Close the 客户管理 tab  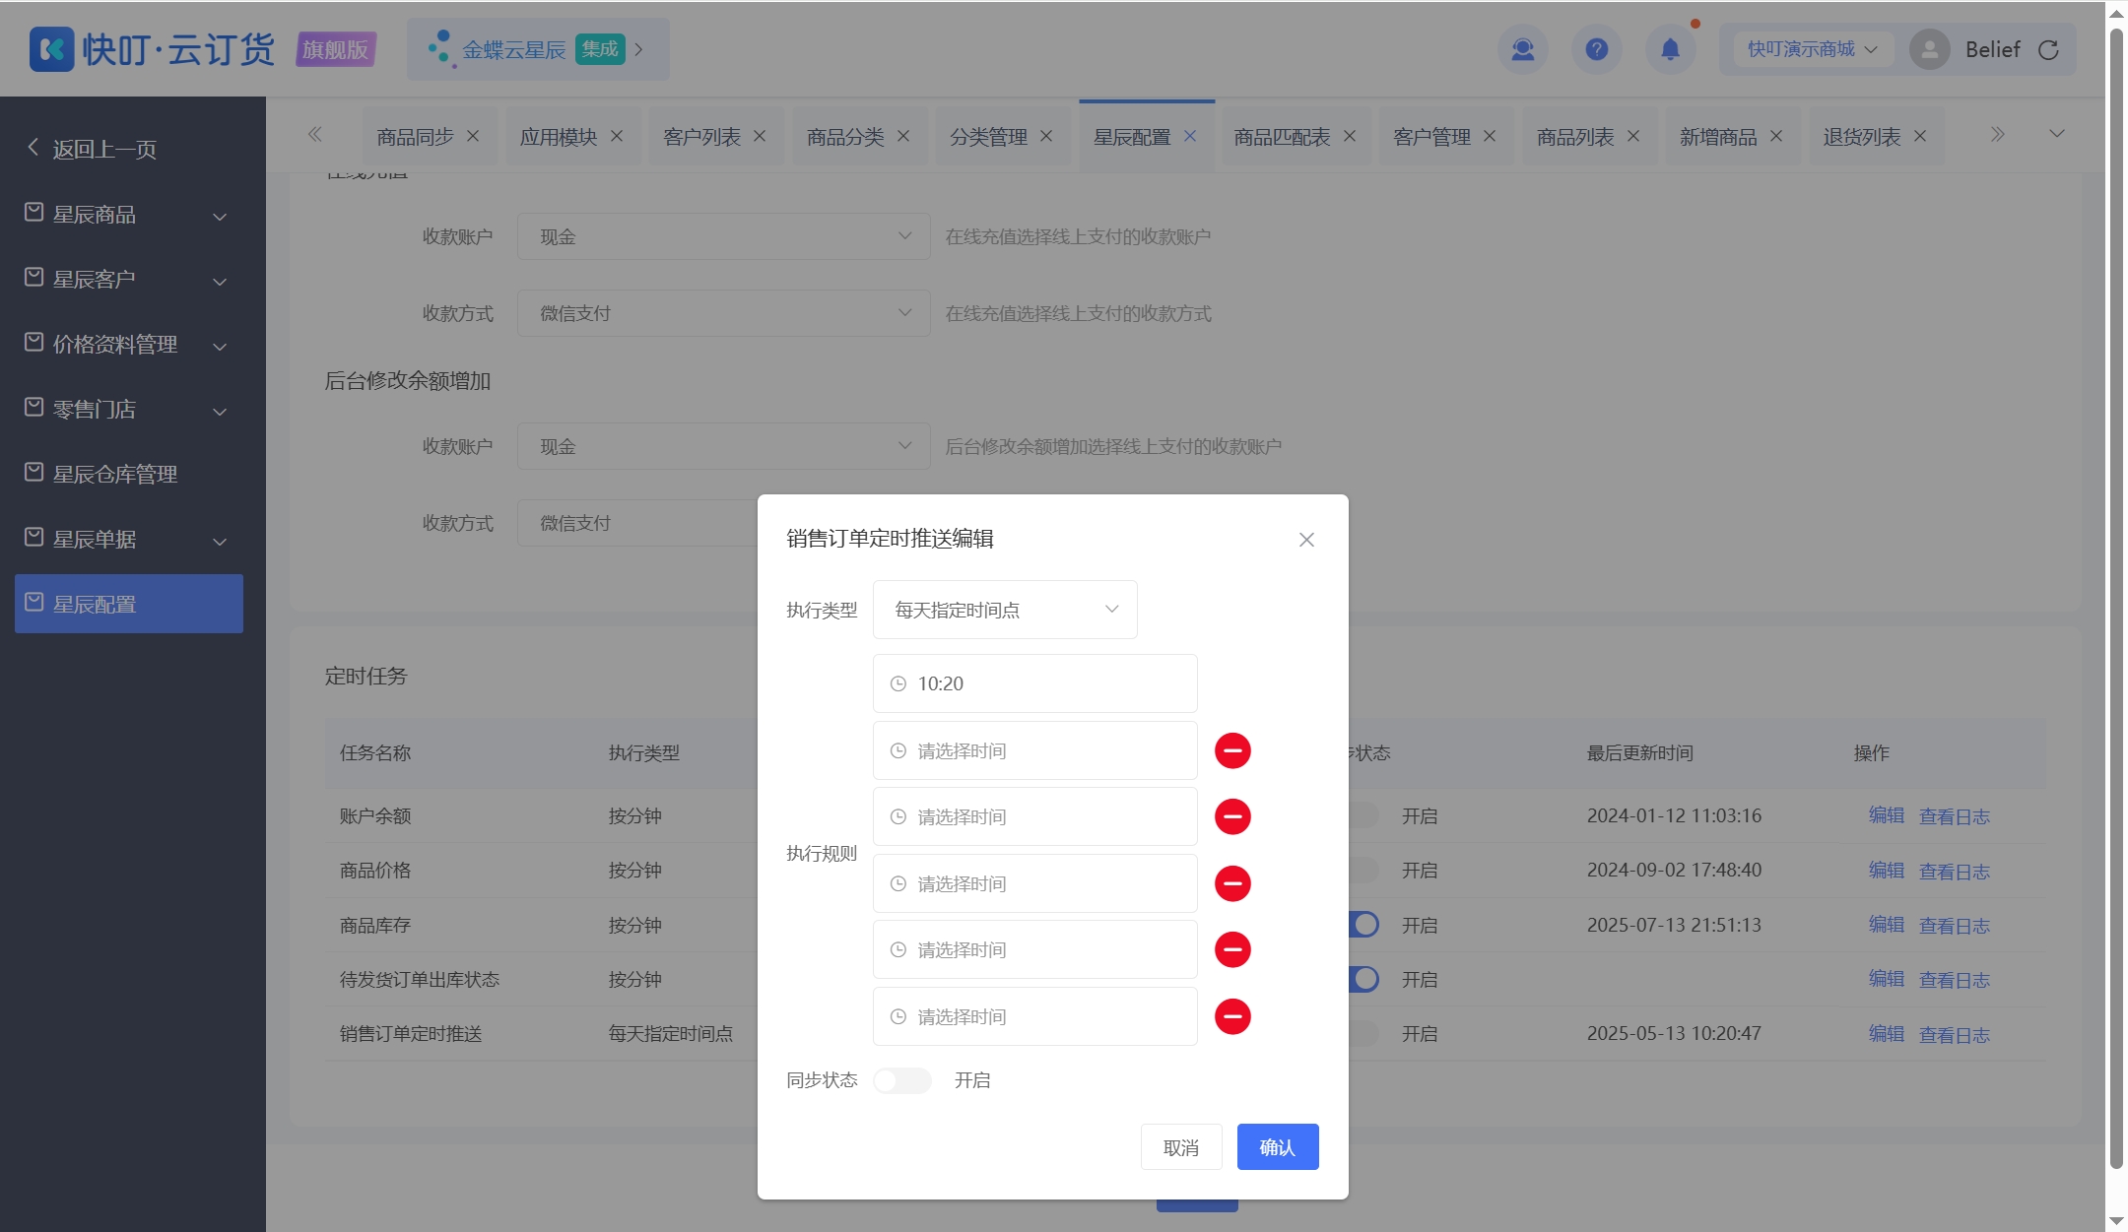[x=1490, y=136]
